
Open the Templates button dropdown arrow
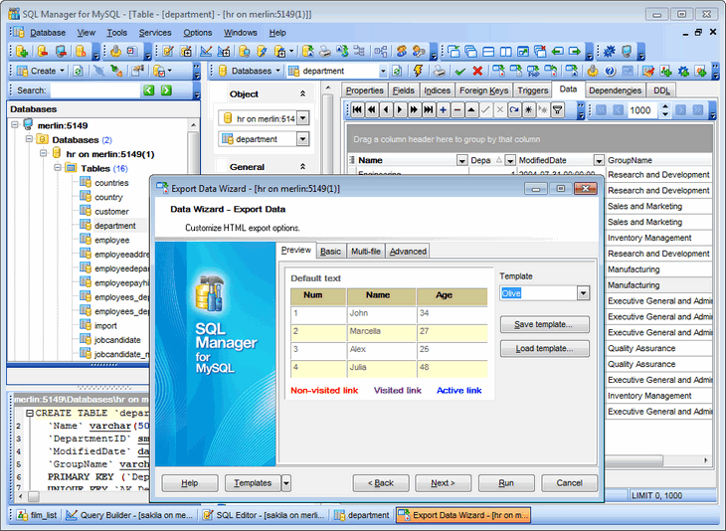[x=286, y=483]
